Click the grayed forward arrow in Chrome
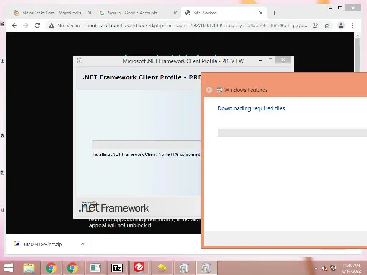The height and width of the screenshot is (275, 367). pos(26,25)
